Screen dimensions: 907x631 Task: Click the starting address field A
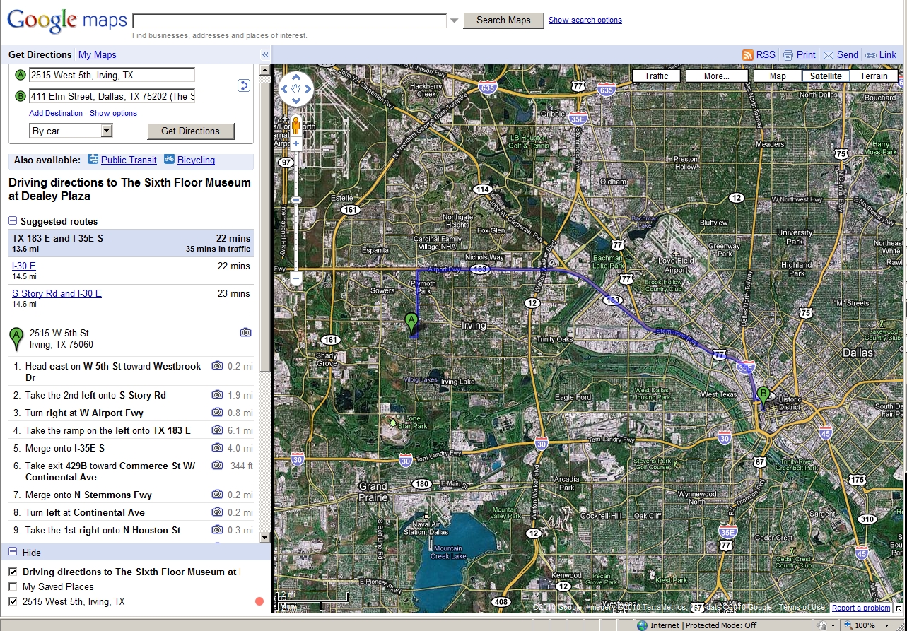pyautogui.click(x=112, y=75)
